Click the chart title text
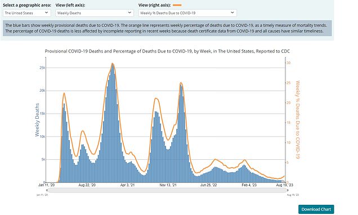The height and width of the screenshot is (215, 358). click(167, 51)
